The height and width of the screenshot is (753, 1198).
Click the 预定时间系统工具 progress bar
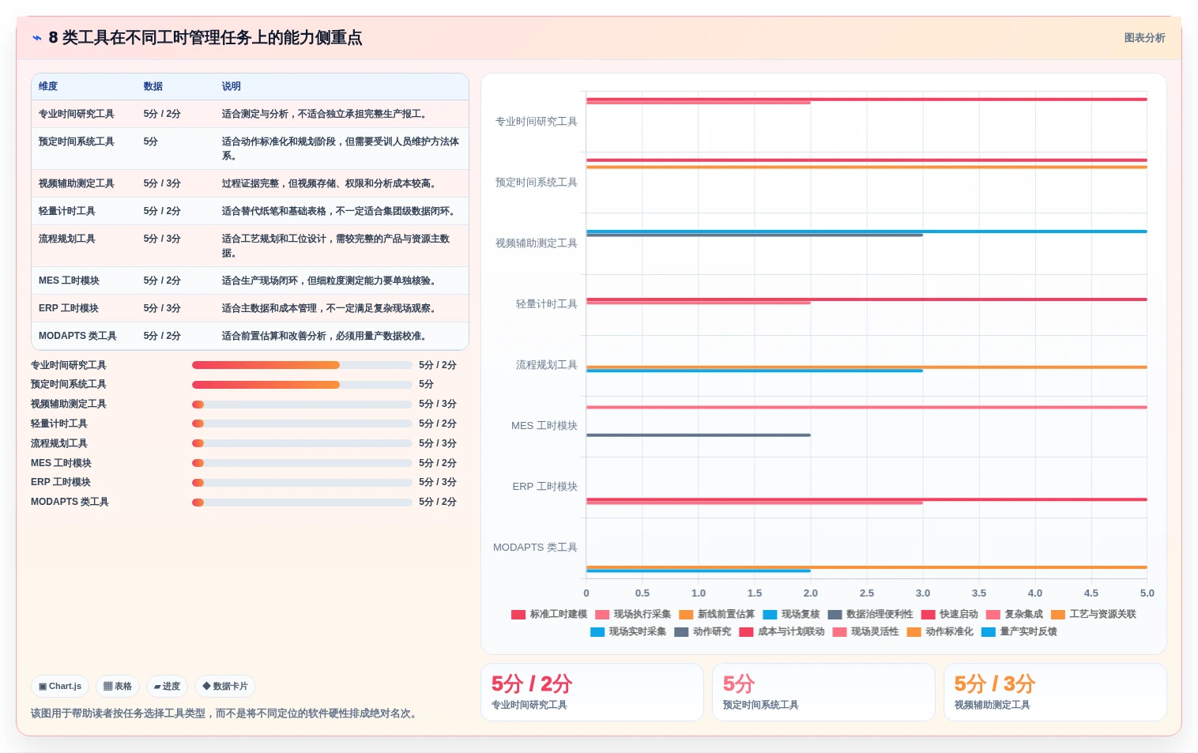click(302, 385)
